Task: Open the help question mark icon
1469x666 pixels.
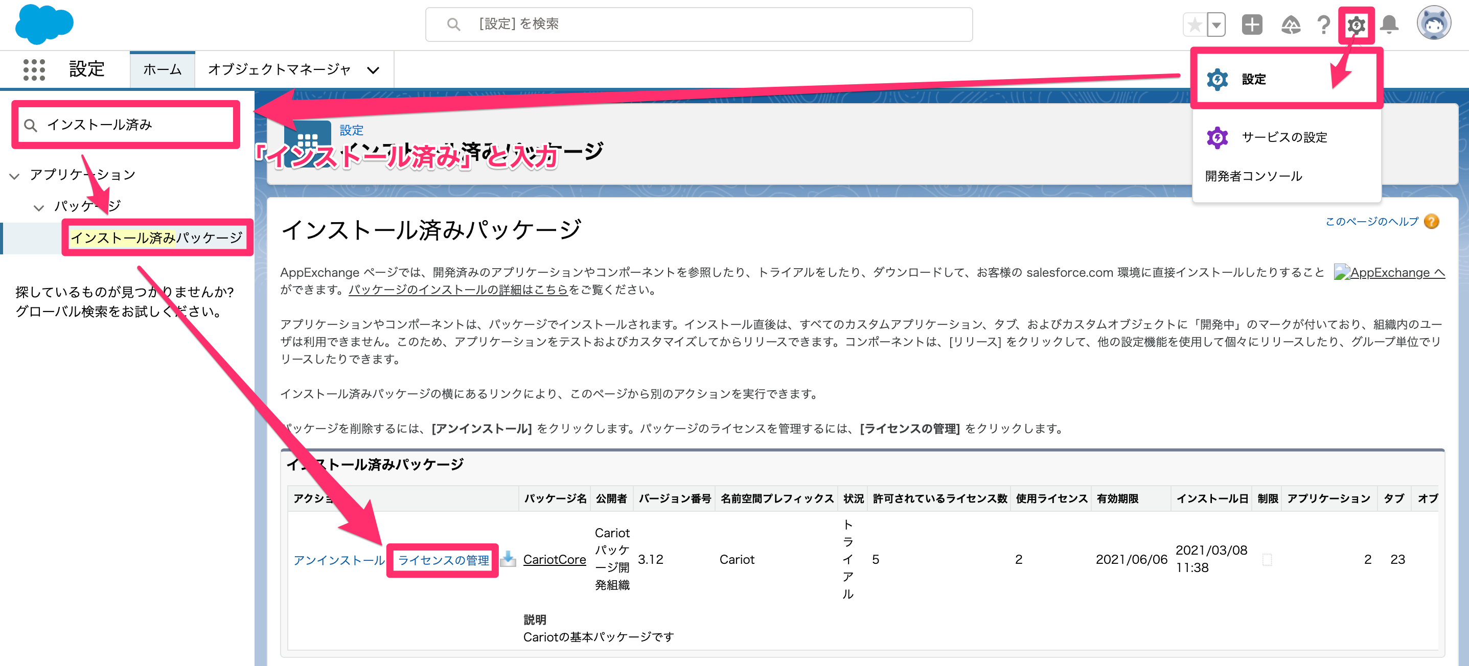Action: click(1324, 25)
